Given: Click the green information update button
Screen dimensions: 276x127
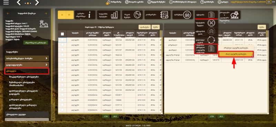Looking at the screenshot, I should pyautogui.click(x=36, y=43).
